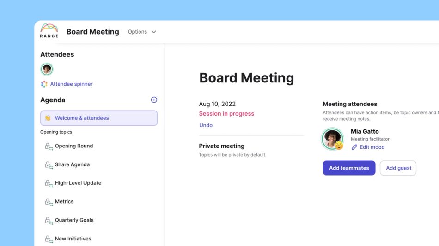Click the Board Meeting title in header bar
Viewport: 439px width, 246px height.
point(93,32)
